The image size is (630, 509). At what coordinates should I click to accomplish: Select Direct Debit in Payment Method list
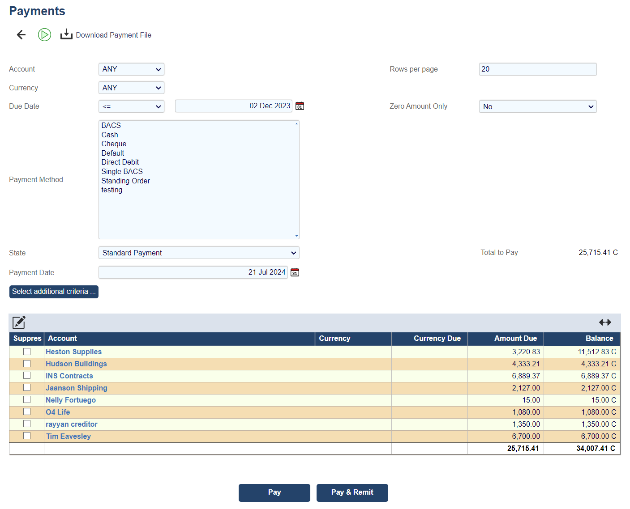point(120,162)
